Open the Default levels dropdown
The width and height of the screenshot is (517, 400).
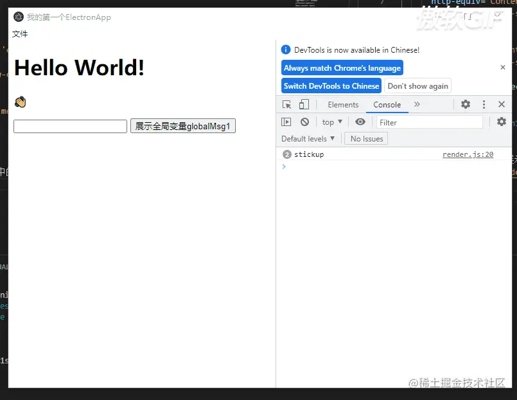point(308,139)
